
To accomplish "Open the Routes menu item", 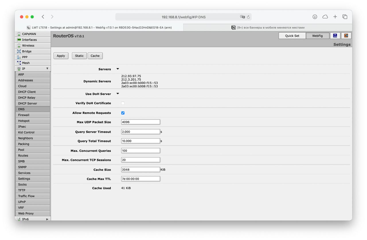I will (33, 155).
